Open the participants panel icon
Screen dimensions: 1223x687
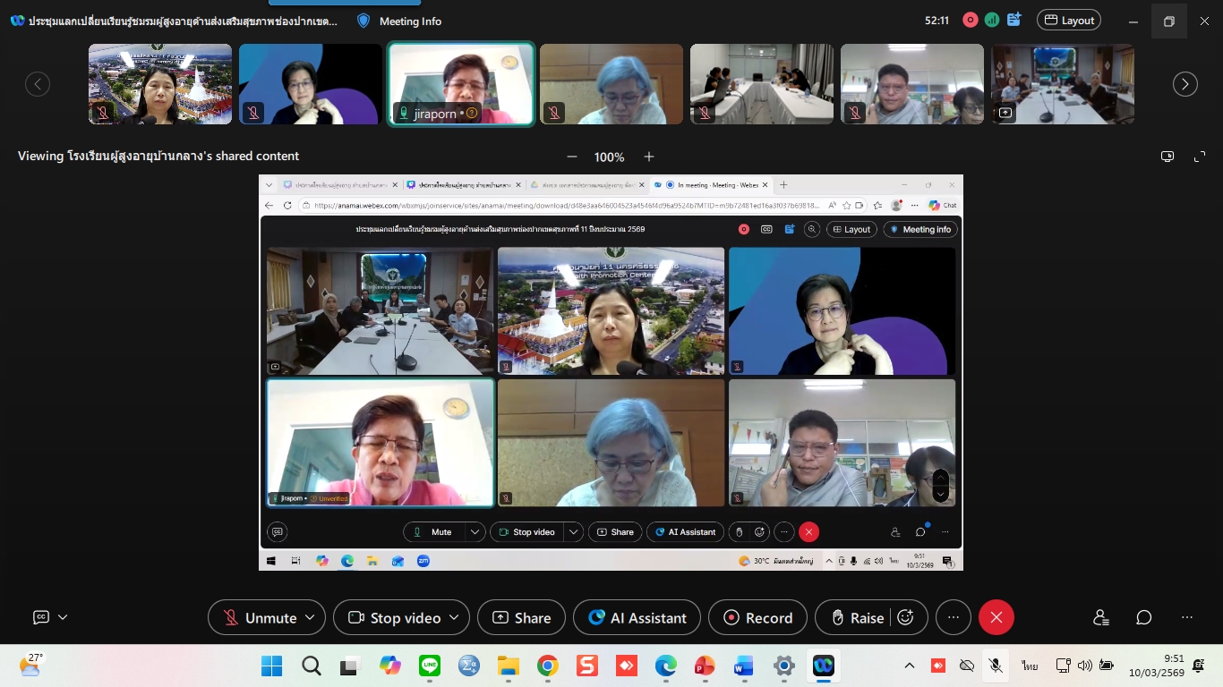pos(1101,617)
